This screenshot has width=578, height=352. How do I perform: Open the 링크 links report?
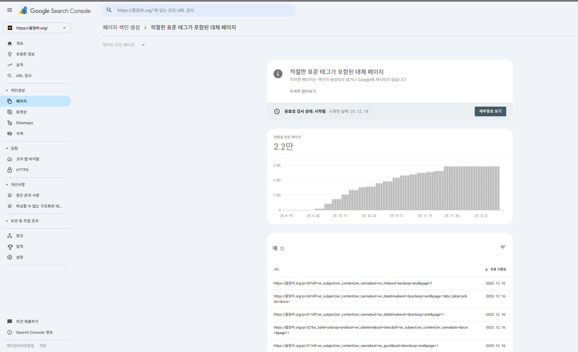pos(20,236)
